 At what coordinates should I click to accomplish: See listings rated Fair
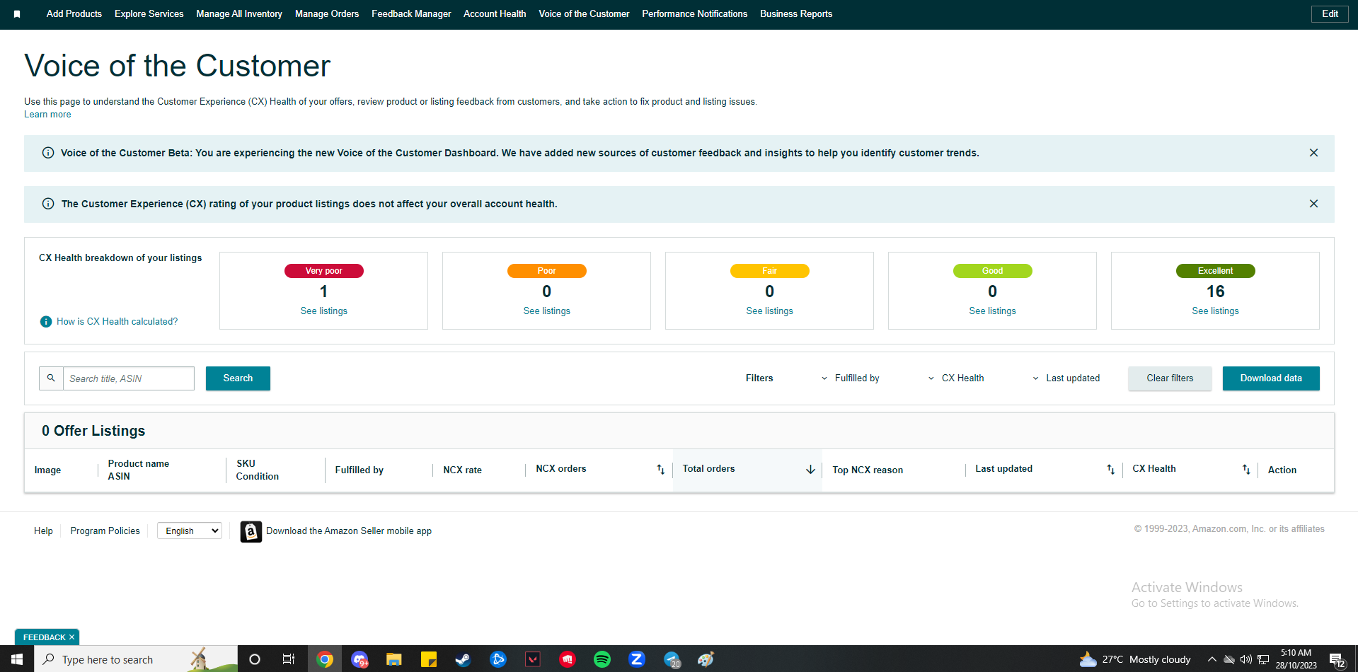point(770,311)
